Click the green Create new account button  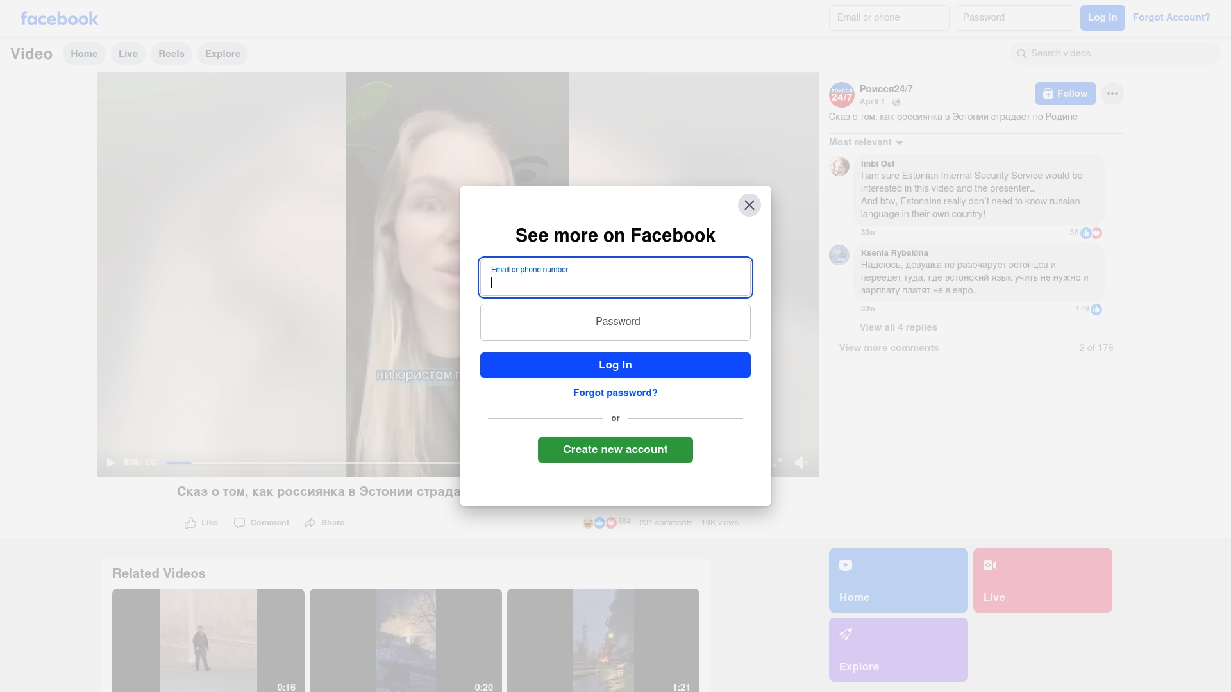(615, 450)
